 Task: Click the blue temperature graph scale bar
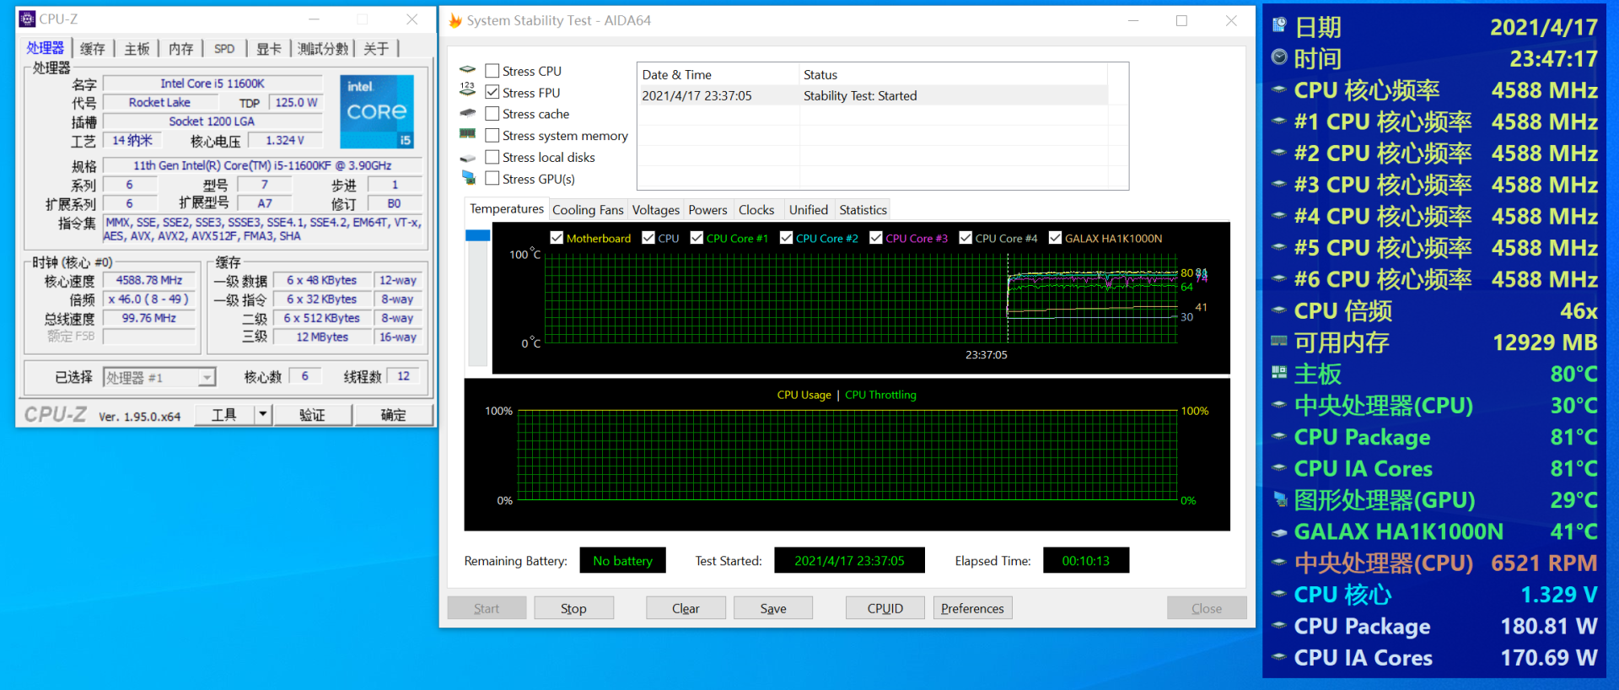tap(478, 235)
